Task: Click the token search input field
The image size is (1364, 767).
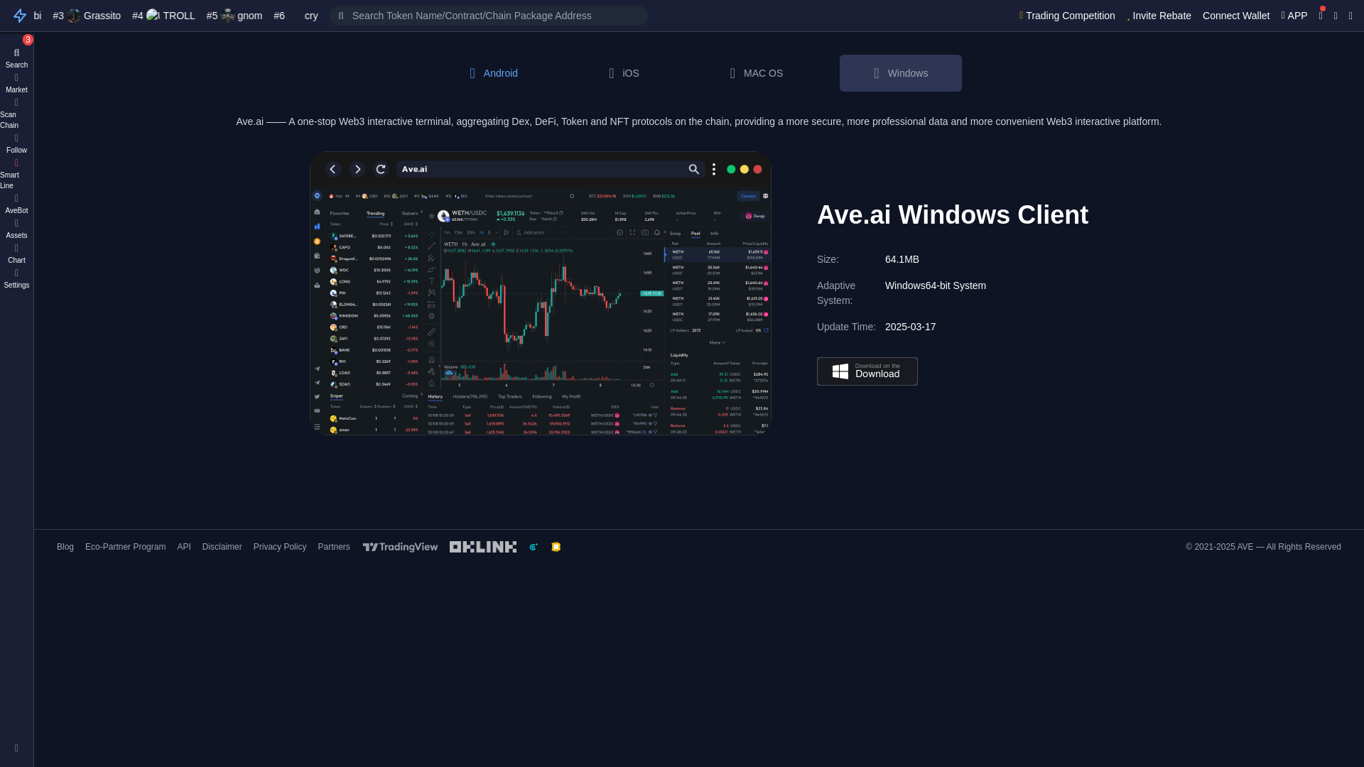Action: tap(489, 16)
